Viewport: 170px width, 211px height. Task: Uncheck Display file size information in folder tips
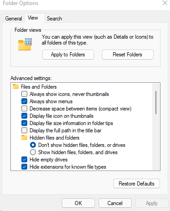point(24,123)
